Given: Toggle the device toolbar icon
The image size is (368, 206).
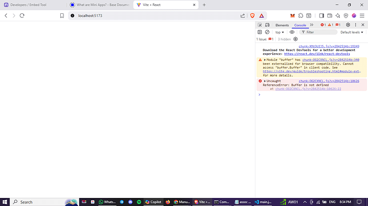Looking at the screenshot, I should click(267, 25).
